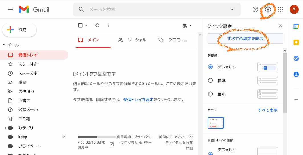Open the select-all dropdown arrow

(86, 26)
